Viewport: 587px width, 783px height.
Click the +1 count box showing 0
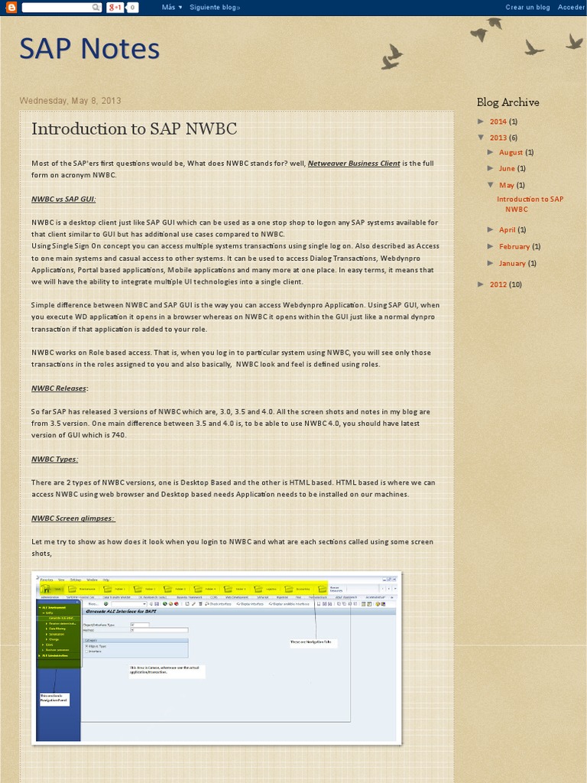[132, 8]
